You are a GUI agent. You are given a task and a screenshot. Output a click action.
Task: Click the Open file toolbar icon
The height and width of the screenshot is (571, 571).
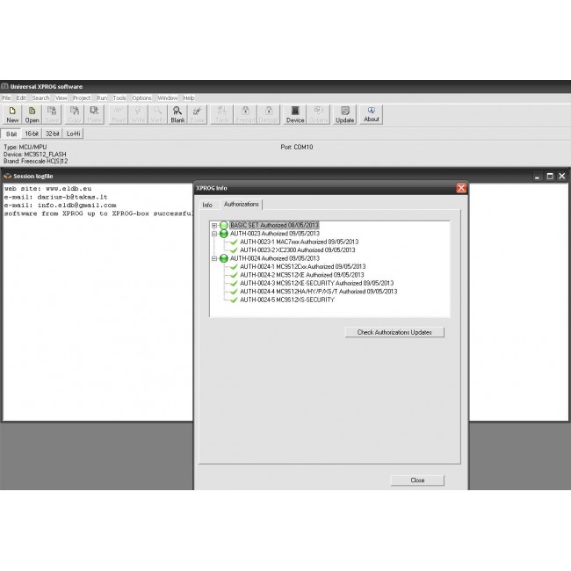33,114
